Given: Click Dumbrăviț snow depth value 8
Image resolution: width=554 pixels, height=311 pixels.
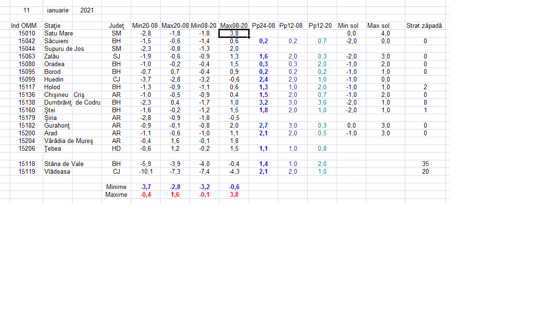Looking at the screenshot, I should coord(426,103).
